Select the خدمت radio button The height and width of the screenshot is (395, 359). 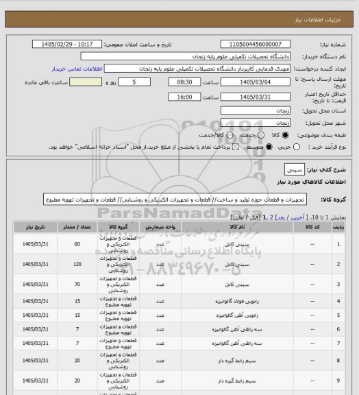click(x=261, y=135)
